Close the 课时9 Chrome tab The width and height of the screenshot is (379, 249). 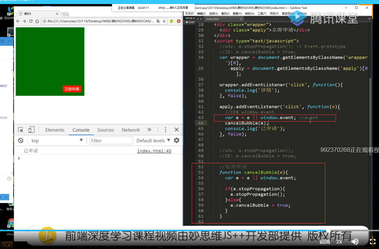(57, 14)
